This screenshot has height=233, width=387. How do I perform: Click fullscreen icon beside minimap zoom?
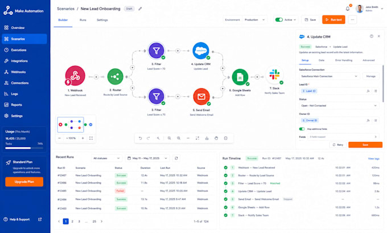tap(91, 138)
